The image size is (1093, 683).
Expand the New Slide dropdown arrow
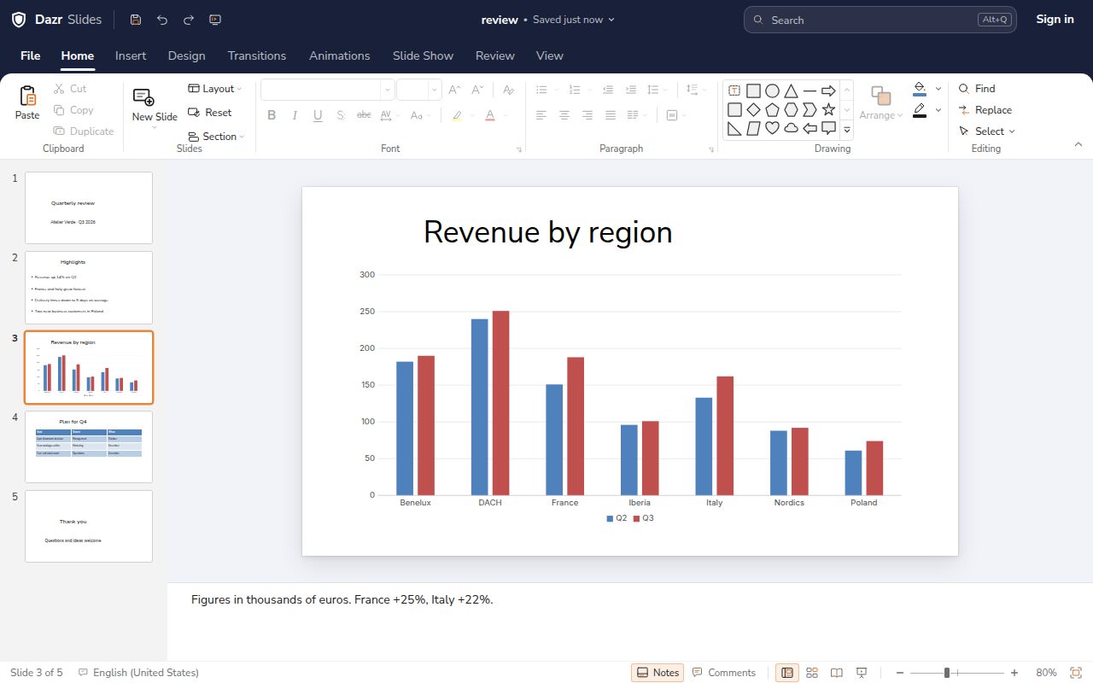155,128
